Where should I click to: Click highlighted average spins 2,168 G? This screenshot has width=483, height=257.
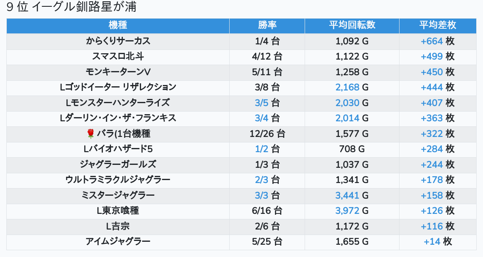click(352, 87)
